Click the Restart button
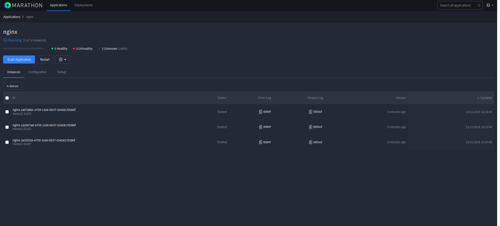 click(x=45, y=60)
